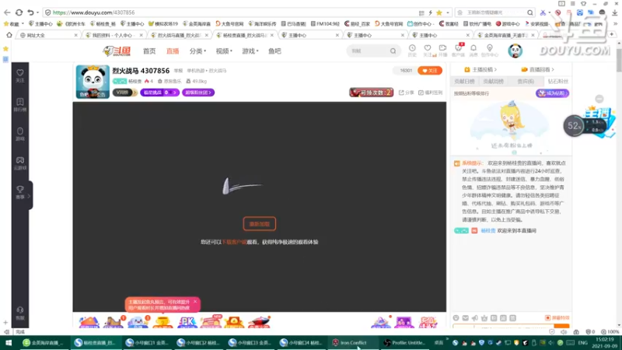Image resolution: width=622 pixels, height=350 pixels.
Task: Switch to the 贵宾 tab
Action: (526, 82)
